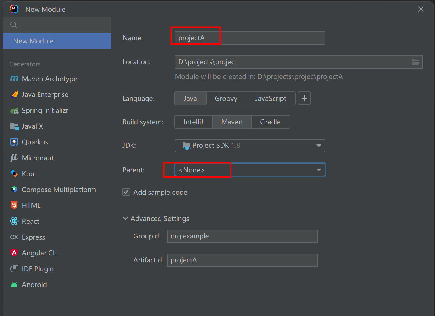Select Compose Multiplatform generator

tap(57, 190)
